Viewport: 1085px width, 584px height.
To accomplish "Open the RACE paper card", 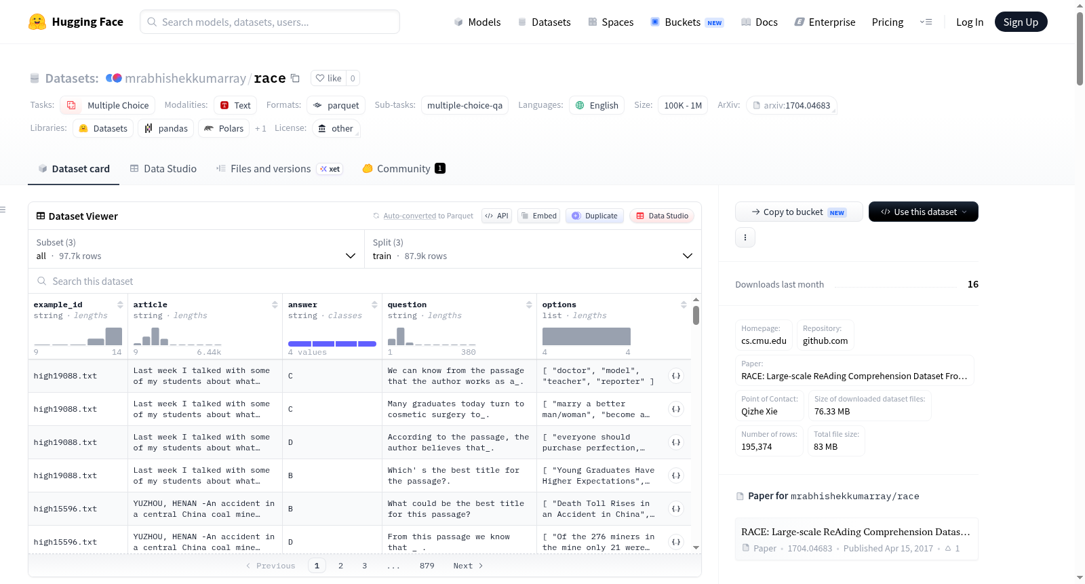I will click(x=856, y=539).
